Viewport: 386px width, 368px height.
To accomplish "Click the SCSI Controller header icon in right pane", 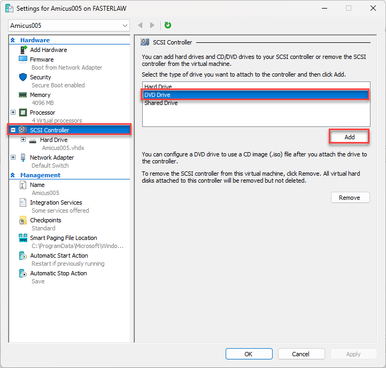I will pyautogui.click(x=145, y=42).
